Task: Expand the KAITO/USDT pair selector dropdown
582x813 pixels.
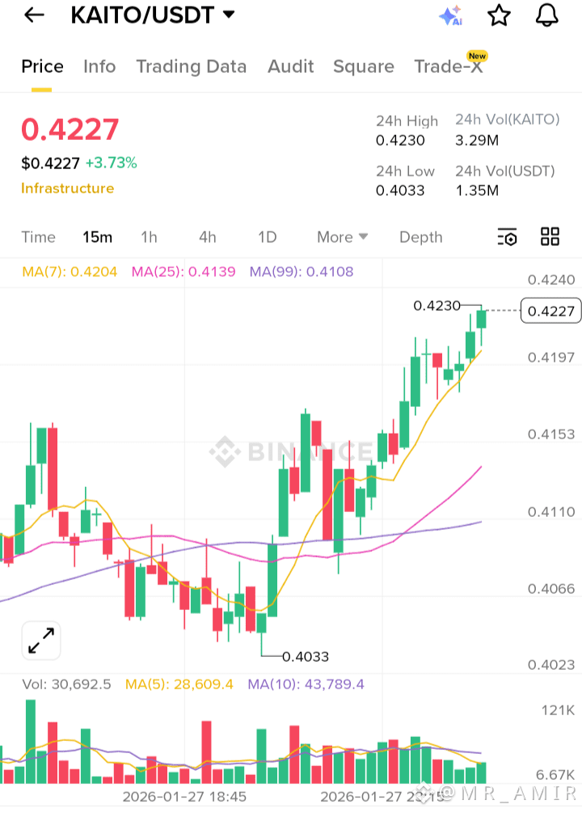Action: click(x=229, y=15)
